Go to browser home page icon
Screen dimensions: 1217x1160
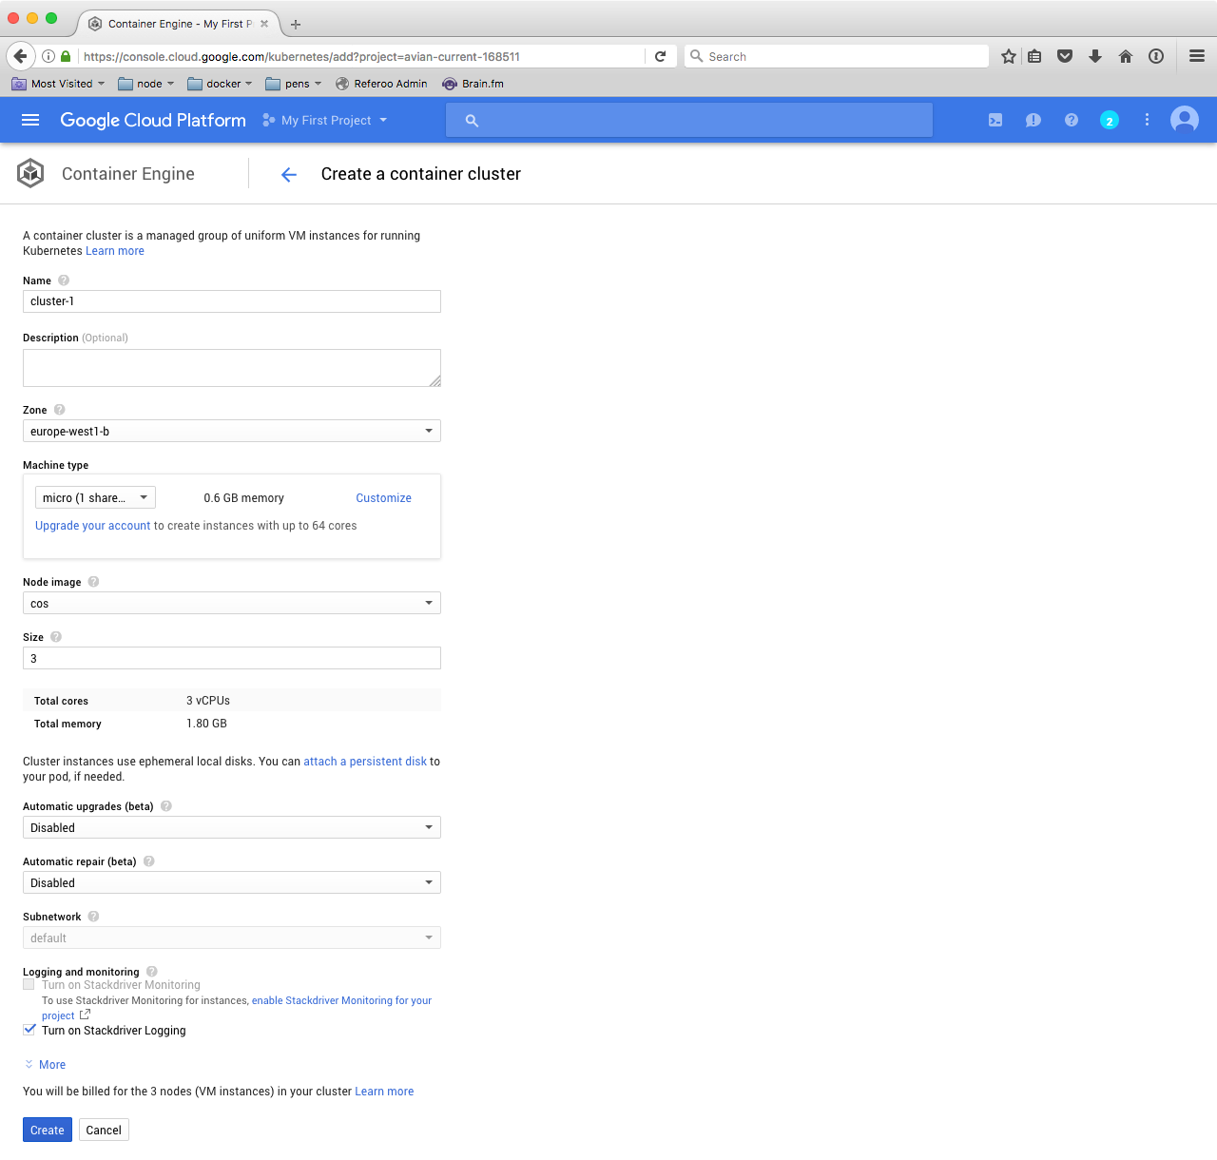pyautogui.click(x=1126, y=56)
